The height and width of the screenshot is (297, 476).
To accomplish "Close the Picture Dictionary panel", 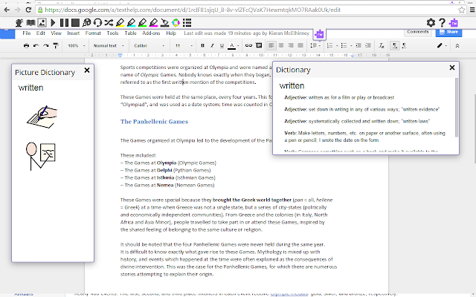I will tap(87, 70).
